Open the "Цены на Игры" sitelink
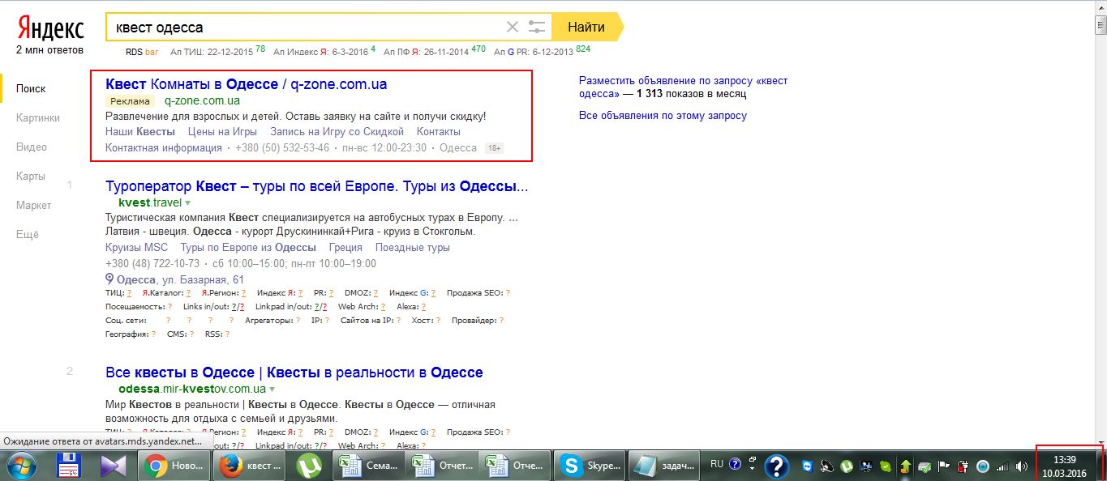The width and height of the screenshot is (1107, 481). tap(222, 131)
